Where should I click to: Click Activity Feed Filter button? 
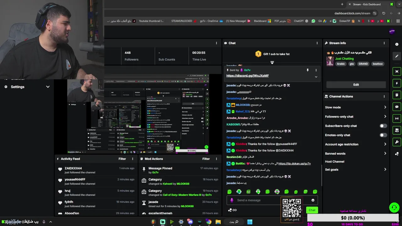(x=122, y=159)
